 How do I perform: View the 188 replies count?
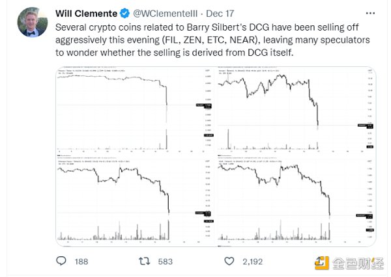coord(81,261)
